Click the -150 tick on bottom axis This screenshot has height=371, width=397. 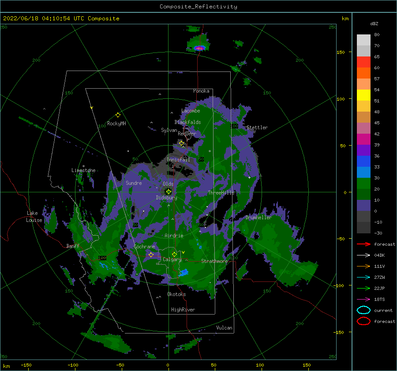26,365
